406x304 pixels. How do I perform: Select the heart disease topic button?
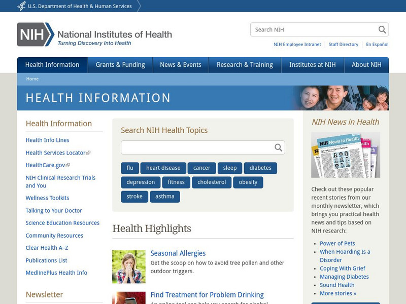coord(163,168)
